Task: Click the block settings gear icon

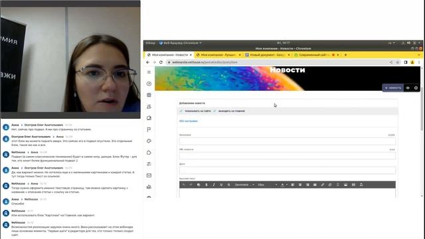Action: (x=416, y=88)
